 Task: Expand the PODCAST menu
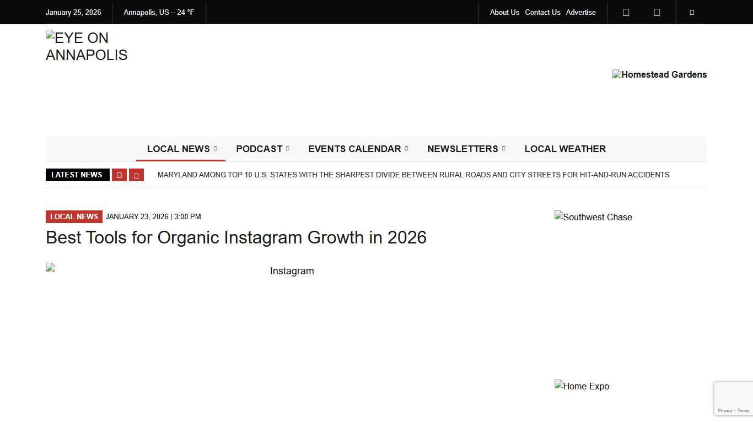259,149
